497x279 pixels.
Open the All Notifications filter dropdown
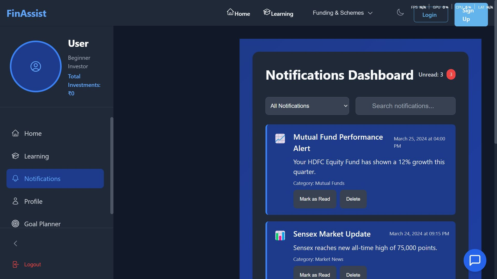(307, 106)
